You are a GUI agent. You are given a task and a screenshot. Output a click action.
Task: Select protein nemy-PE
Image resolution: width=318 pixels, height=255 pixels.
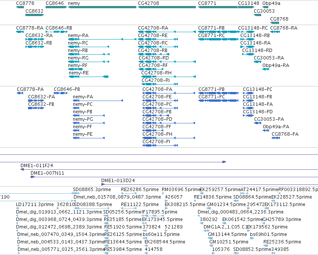click(x=89, y=138)
